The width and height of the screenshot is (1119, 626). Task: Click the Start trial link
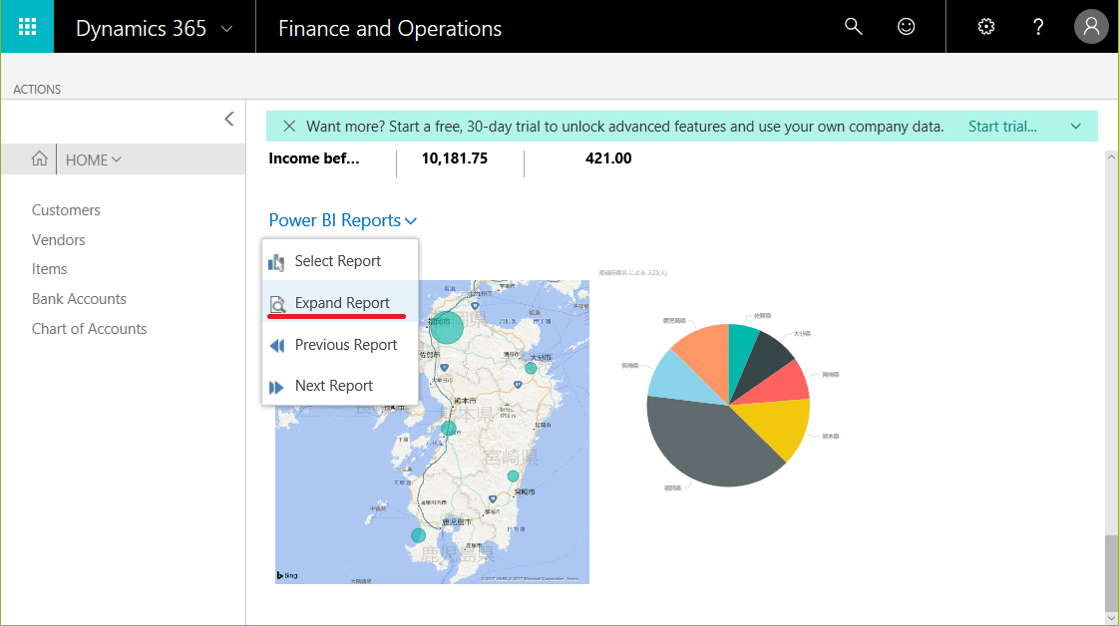(x=1002, y=127)
